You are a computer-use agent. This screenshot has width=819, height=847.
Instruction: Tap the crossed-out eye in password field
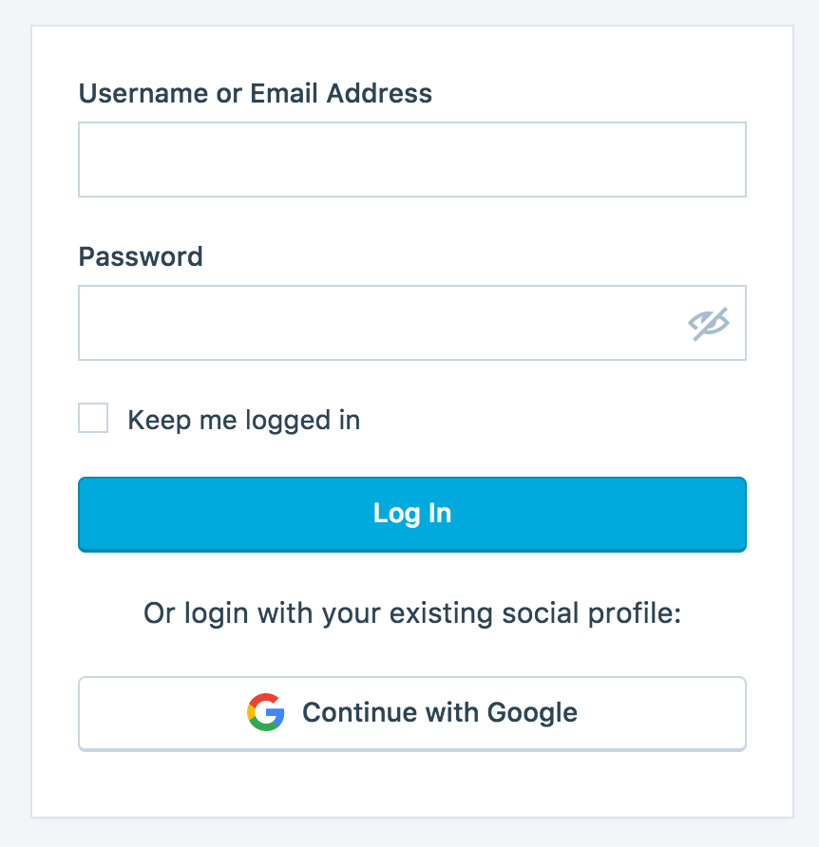708,322
